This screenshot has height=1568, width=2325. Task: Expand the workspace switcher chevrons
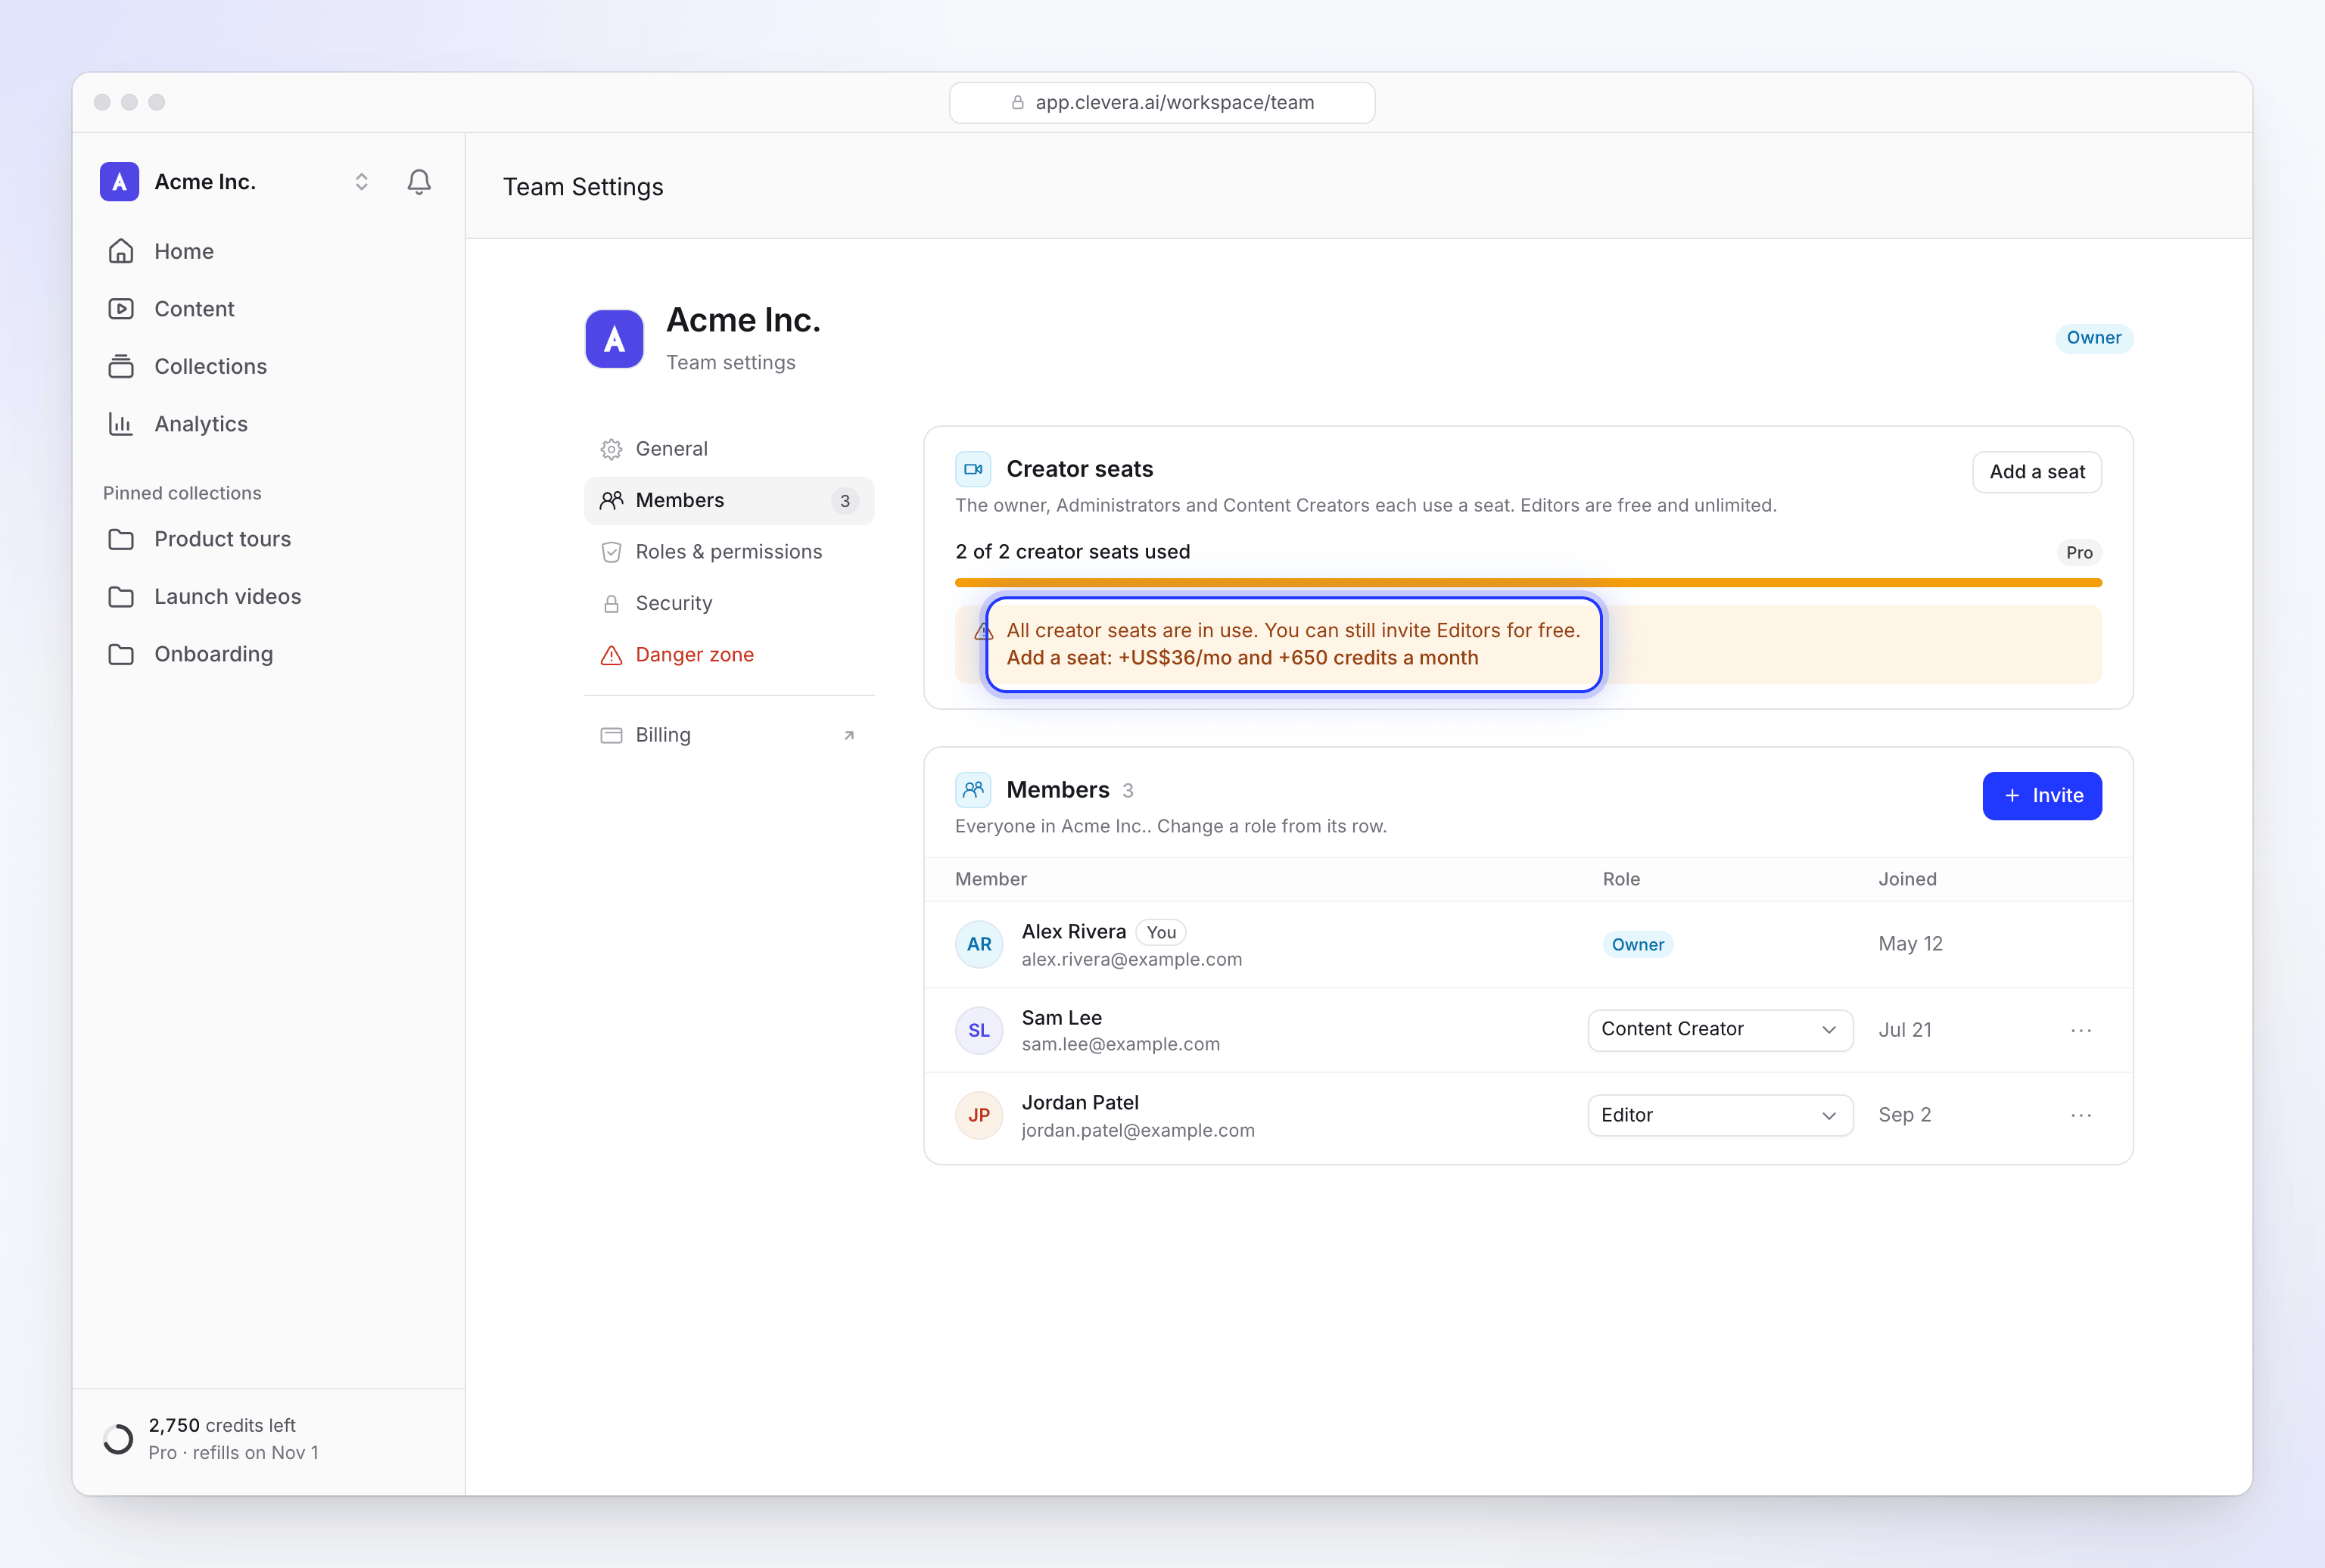362,182
